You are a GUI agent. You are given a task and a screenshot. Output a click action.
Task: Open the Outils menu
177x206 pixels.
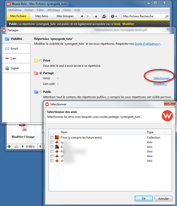[67, 10]
